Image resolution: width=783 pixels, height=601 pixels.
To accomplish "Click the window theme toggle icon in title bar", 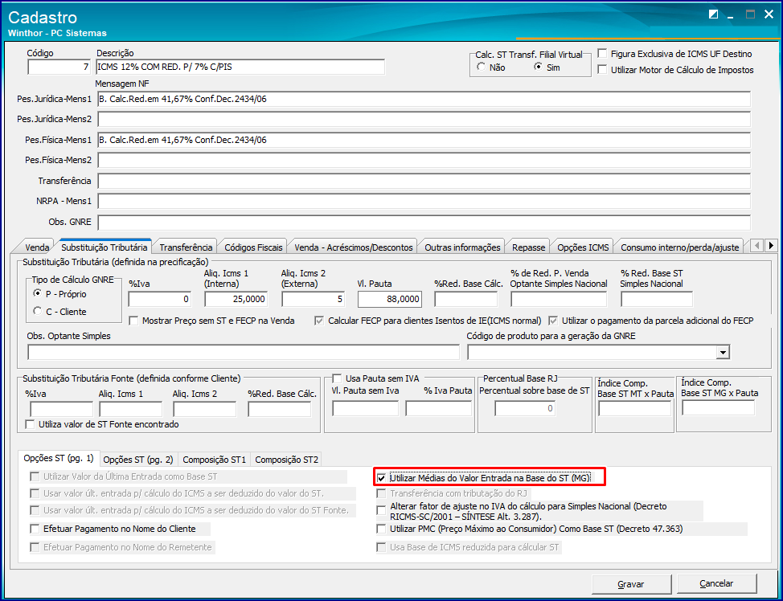I will pos(713,14).
